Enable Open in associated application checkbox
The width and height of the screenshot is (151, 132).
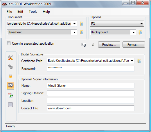pyautogui.click(x=8, y=44)
